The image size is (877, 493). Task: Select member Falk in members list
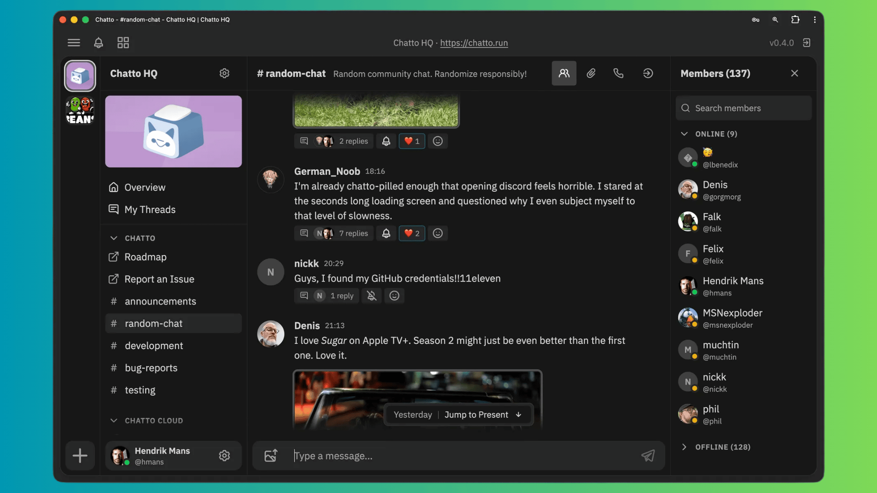744,222
